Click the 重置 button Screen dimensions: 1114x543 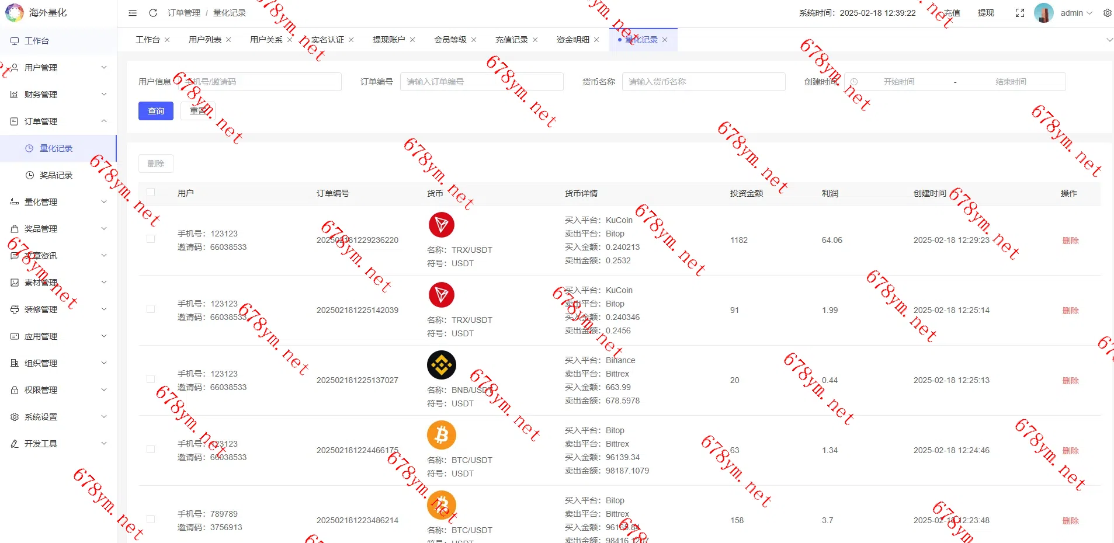(x=198, y=111)
